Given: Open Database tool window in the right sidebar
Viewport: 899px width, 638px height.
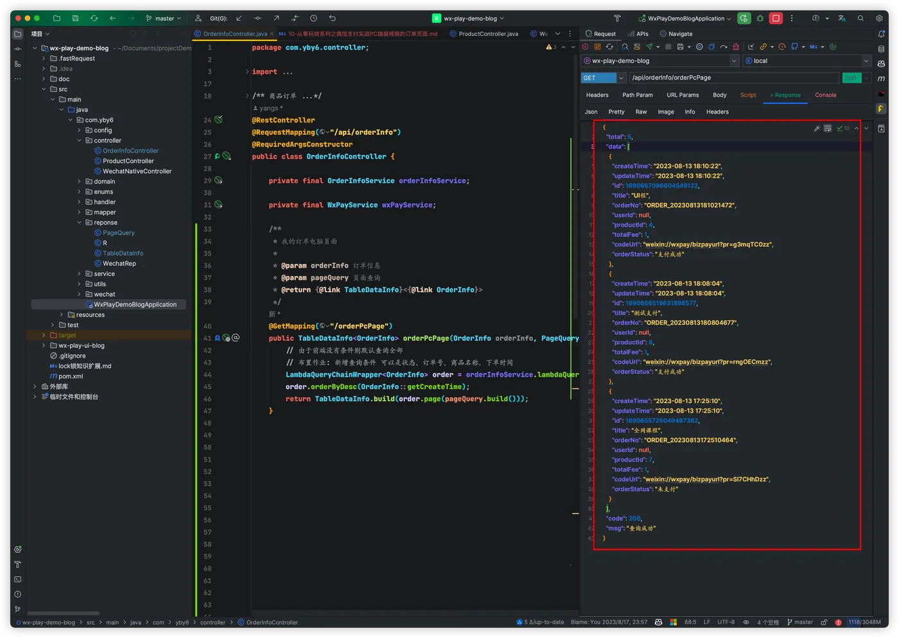Looking at the screenshot, I should coord(881,49).
